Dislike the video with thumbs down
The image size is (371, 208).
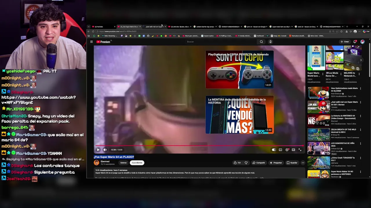(246, 163)
